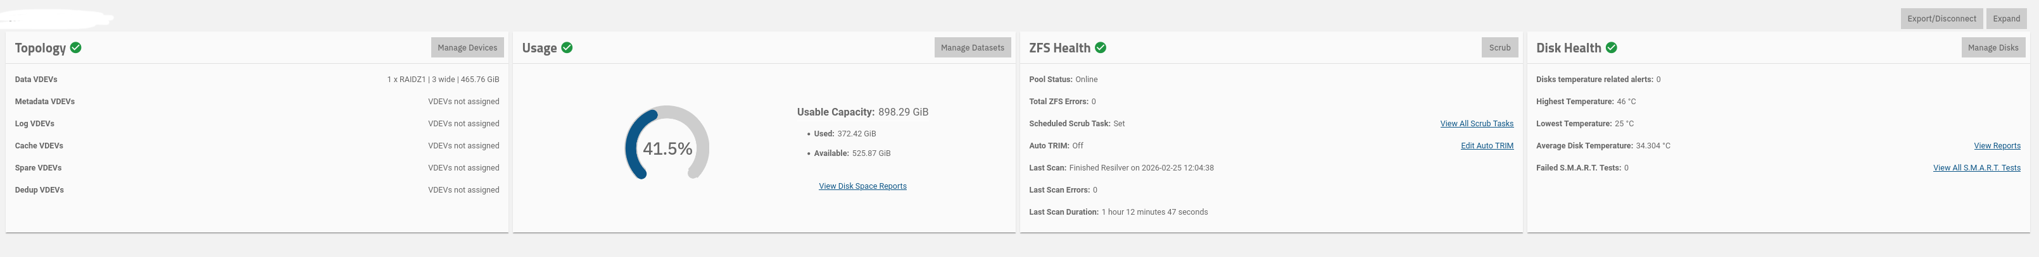Click the Data VDEVs RAIDZ1 summary text
This screenshot has width=2039, height=257.
[x=443, y=80]
